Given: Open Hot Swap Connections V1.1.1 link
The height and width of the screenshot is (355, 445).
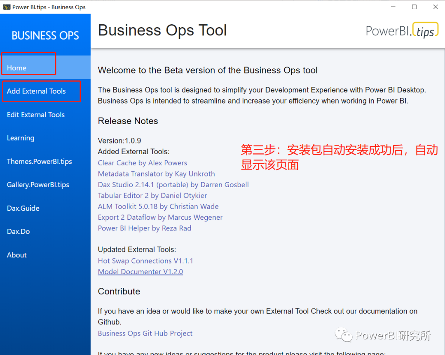Looking at the screenshot, I should [145, 261].
